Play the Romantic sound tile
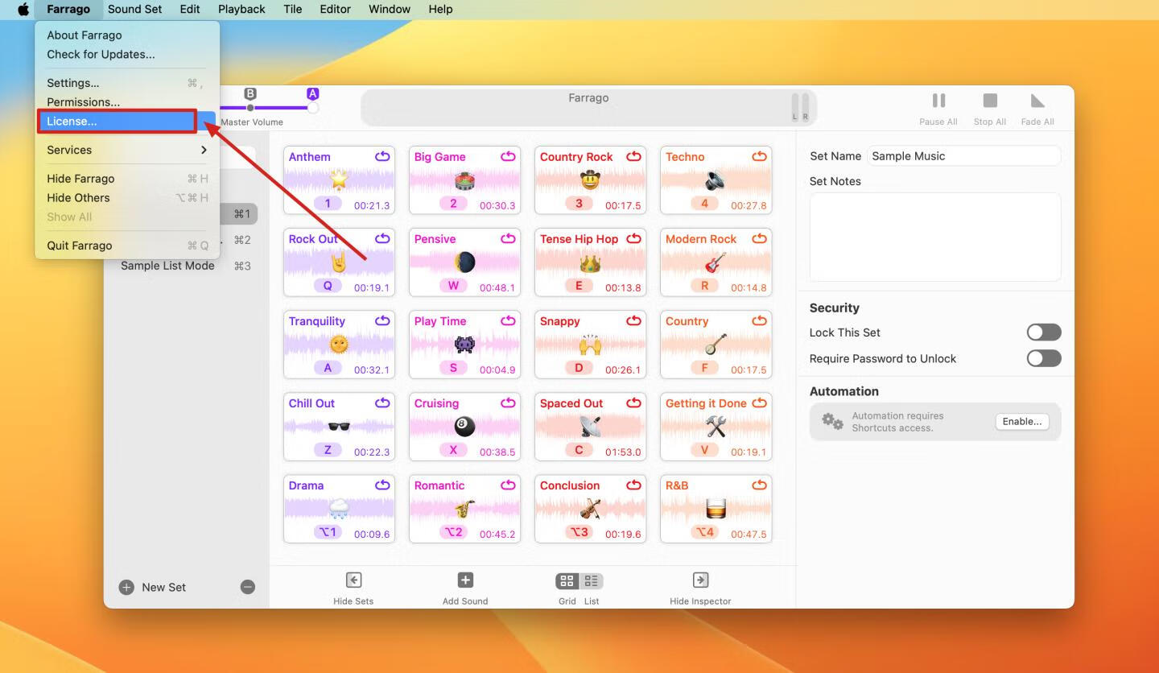This screenshot has height=673, width=1159. pos(464,508)
